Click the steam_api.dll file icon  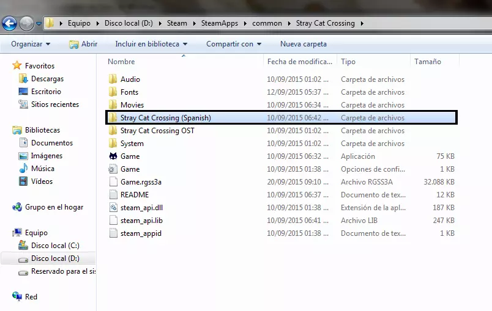(x=113, y=207)
